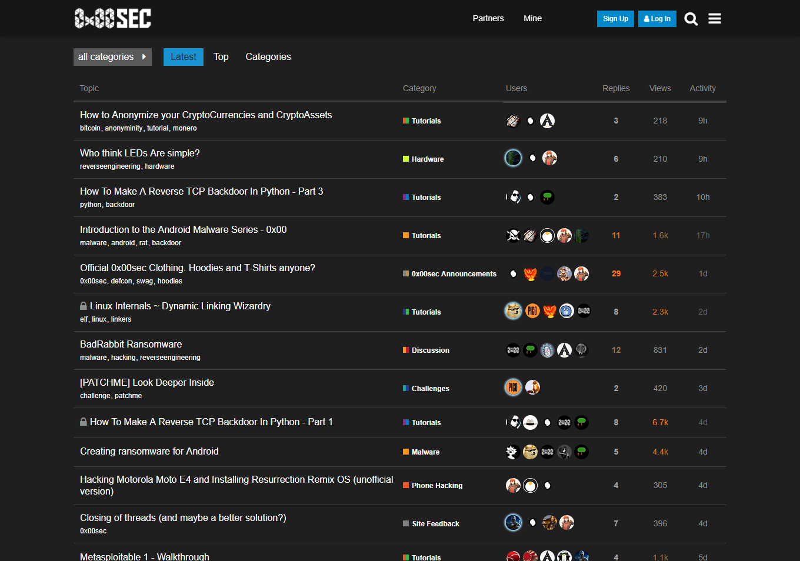Open the Hardware category link
Viewport: 800px width, 561px height.
[x=424, y=159]
